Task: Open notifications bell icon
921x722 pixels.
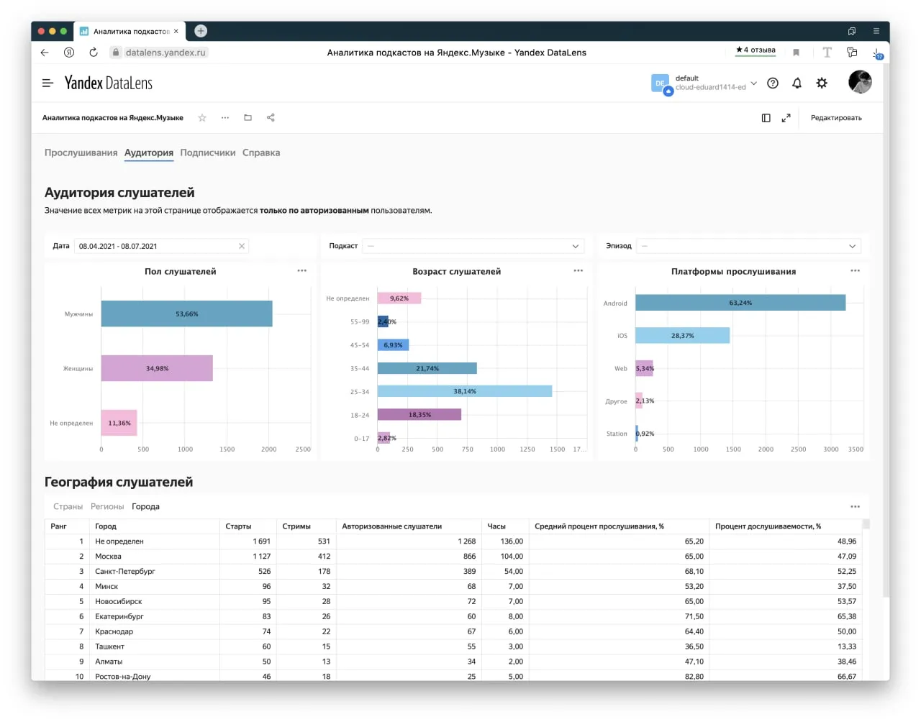Action: point(797,83)
